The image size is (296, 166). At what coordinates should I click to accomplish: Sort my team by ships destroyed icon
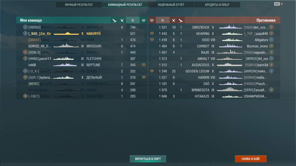[122, 20]
